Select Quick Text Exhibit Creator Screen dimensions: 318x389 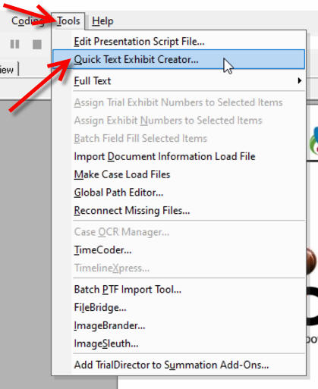(178, 59)
